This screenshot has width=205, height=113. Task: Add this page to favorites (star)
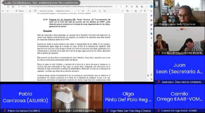[x=121, y=7]
